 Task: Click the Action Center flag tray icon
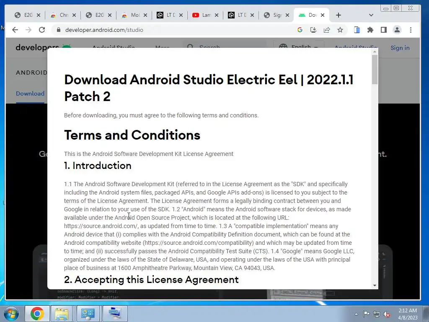pyautogui.click(x=366, y=314)
